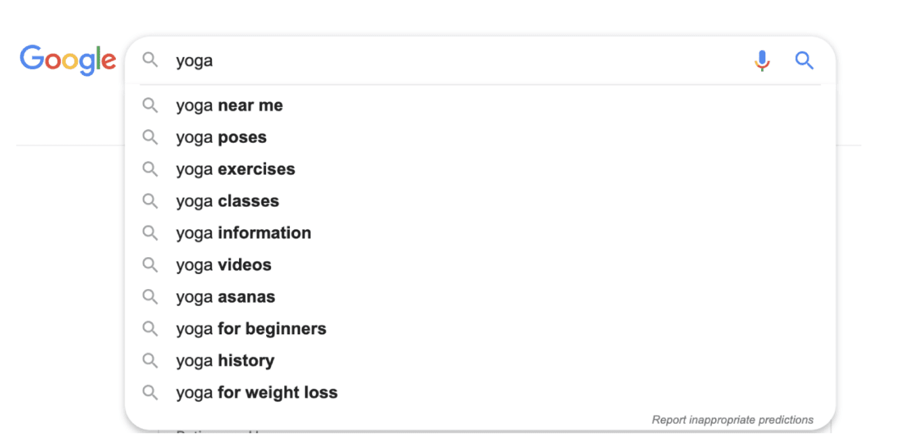
Task: Click magnifier icon next to 'yoga information'
Action: coord(150,233)
